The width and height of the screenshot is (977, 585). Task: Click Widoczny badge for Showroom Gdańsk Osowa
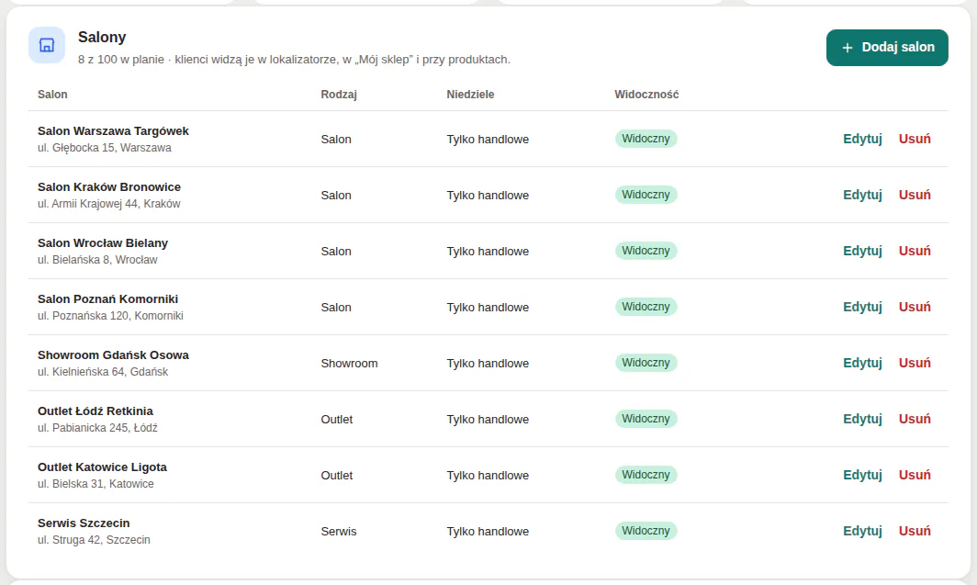pos(646,363)
